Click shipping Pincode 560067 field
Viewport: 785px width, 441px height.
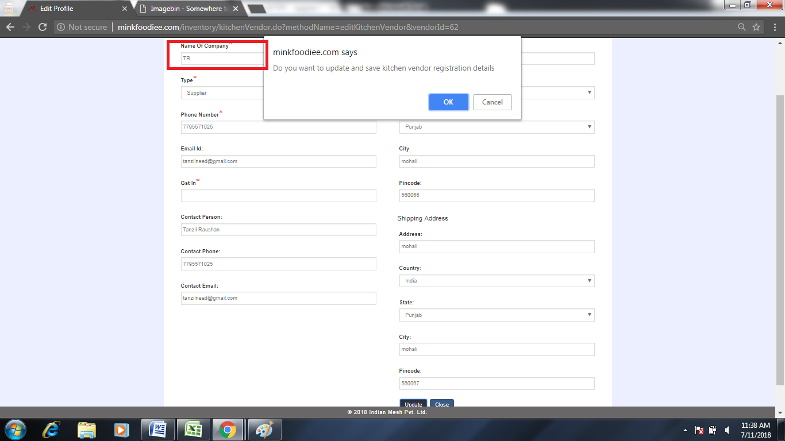coord(497,384)
